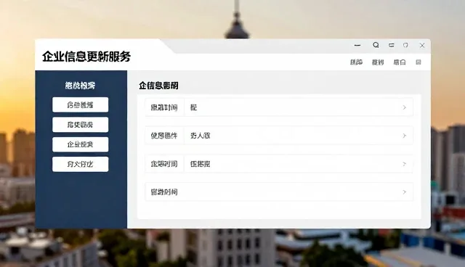
Task: Click the value beginning 务人 in the second row
Action: tap(201, 136)
